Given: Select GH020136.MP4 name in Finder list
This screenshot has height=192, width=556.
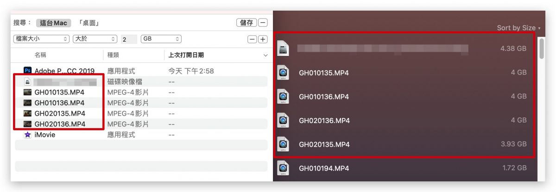Looking at the screenshot, I should tap(59, 124).
